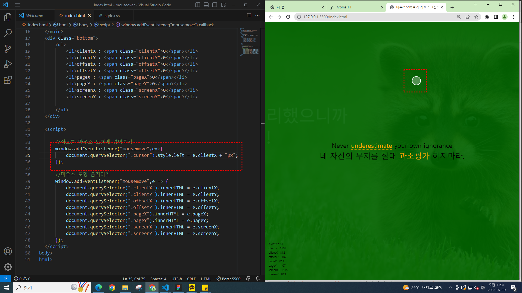Open the Search view in activity bar
This screenshot has width=522, height=293.
tap(8, 33)
